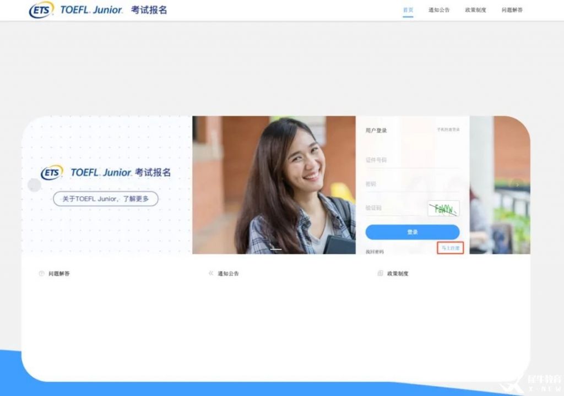Switch to 手机快速登录 login mode
The image size is (564, 396).
[448, 129]
